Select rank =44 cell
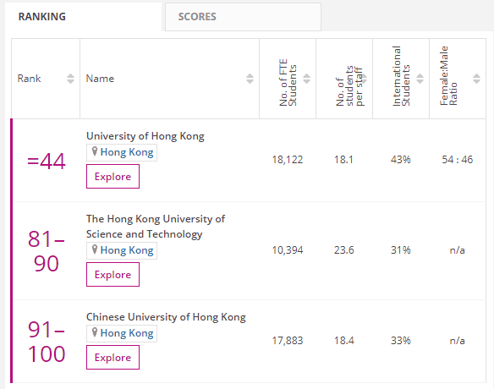494x389 pixels. (x=47, y=162)
